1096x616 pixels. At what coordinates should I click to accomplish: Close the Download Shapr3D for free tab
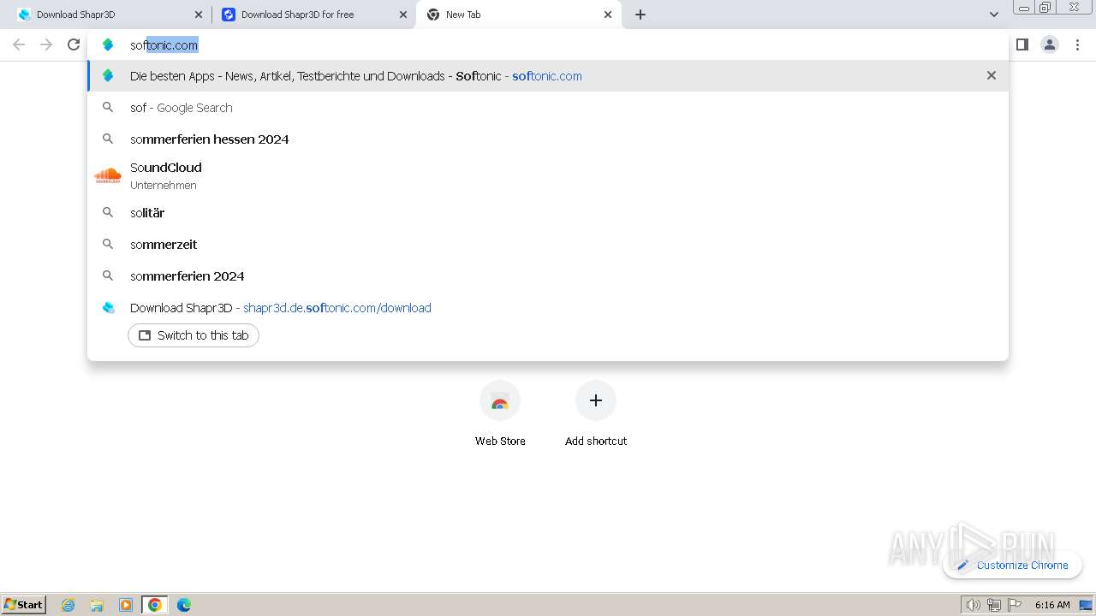pyautogui.click(x=403, y=15)
